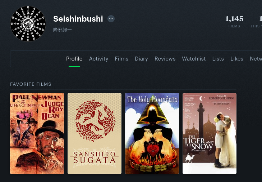This screenshot has width=262, height=182.
Task: Open the Films tab
Action: click(x=121, y=59)
